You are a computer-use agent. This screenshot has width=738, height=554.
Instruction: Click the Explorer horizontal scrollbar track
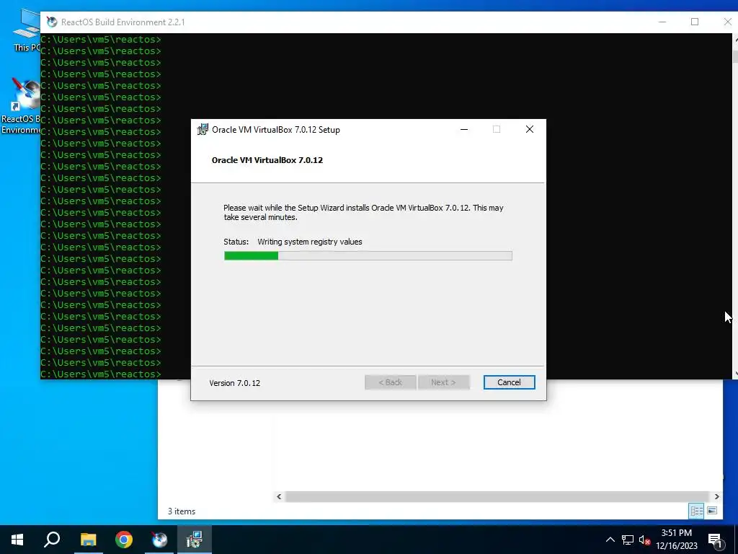(x=497, y=496)
